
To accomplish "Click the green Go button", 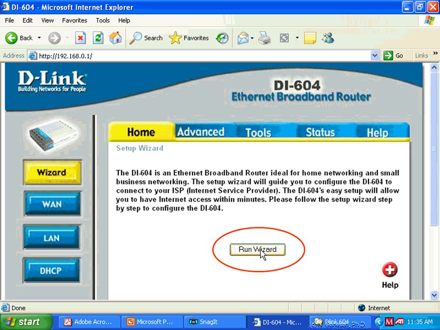I will 393,55.
